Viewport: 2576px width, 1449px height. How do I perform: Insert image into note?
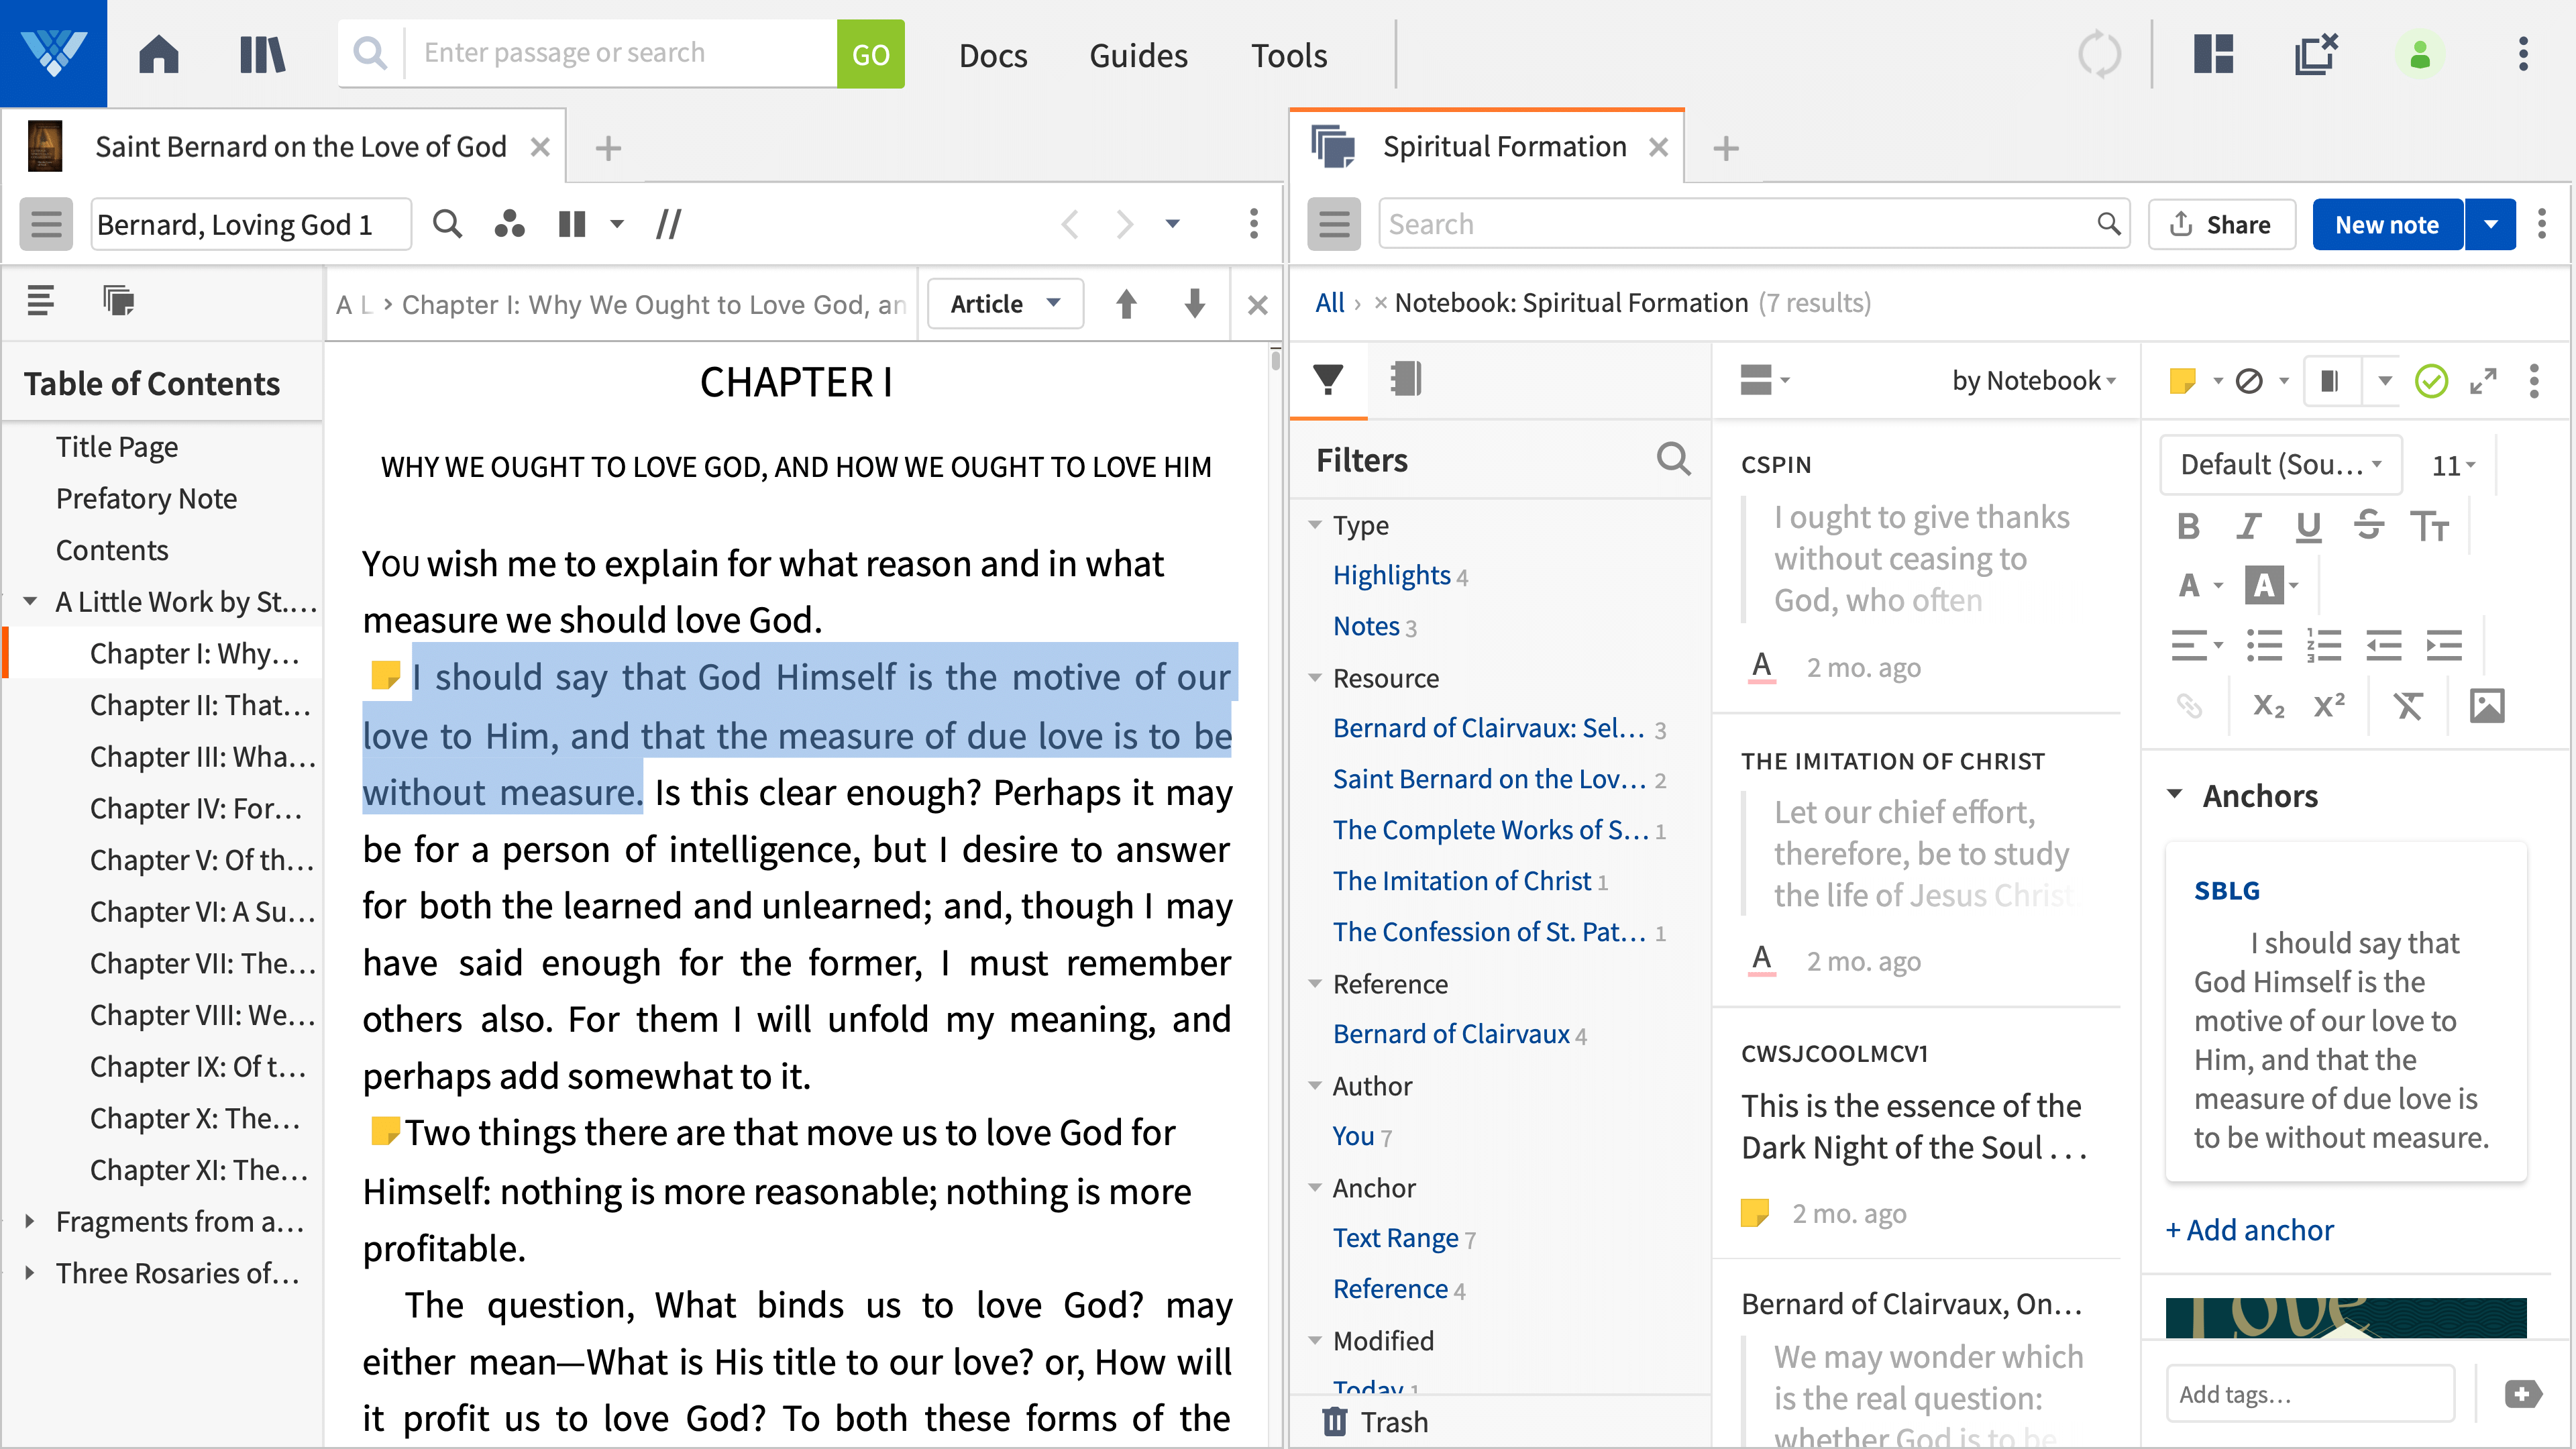2487,706
